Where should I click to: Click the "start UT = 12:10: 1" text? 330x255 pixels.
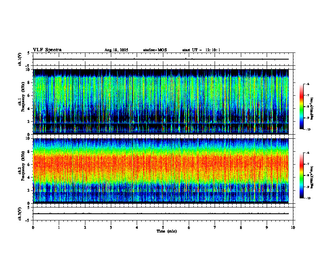point(201,50)
